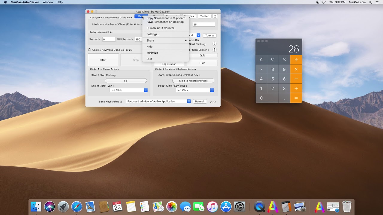Click the Refresh button

point(200,102)
